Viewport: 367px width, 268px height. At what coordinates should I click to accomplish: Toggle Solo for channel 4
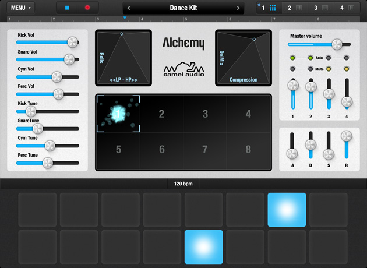click(347, 58)
